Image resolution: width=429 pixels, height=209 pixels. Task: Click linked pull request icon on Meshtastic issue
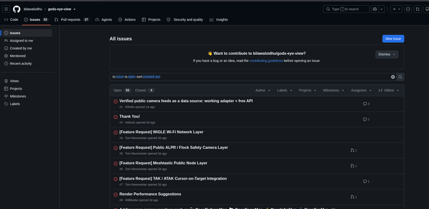coord(353,166)
